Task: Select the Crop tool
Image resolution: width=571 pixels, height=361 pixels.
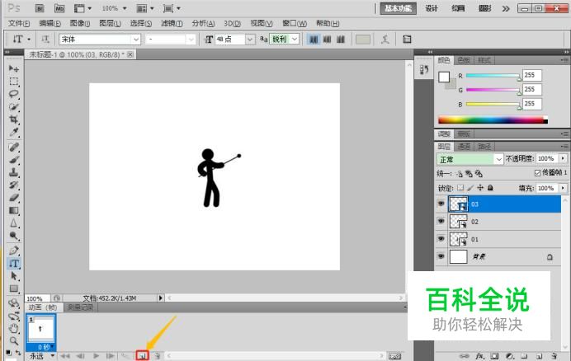Action: click(x=14, y=120)
